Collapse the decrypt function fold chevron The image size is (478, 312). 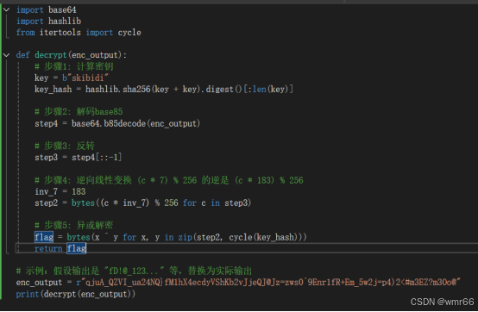[x=6, y=55]
